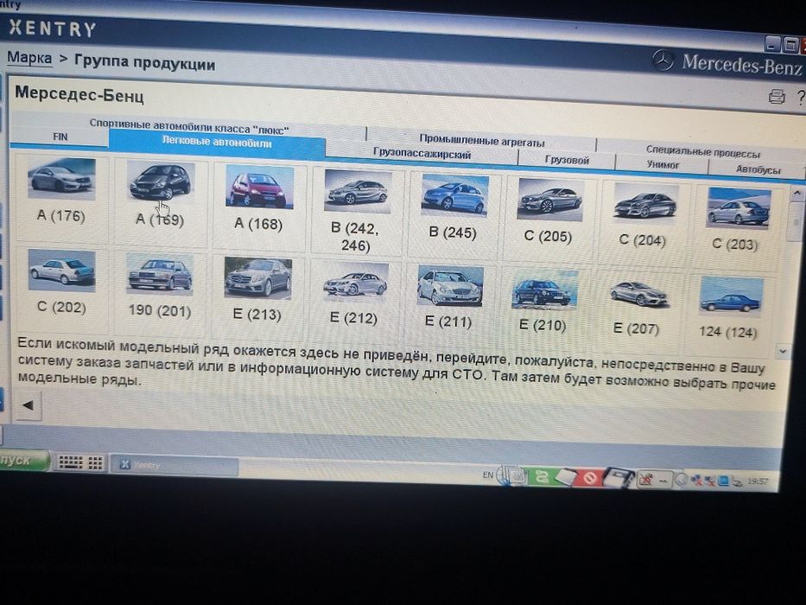Open the Специальные процессы tab
This screenshot has height=605, width=806.
click(x=702, y=151)
